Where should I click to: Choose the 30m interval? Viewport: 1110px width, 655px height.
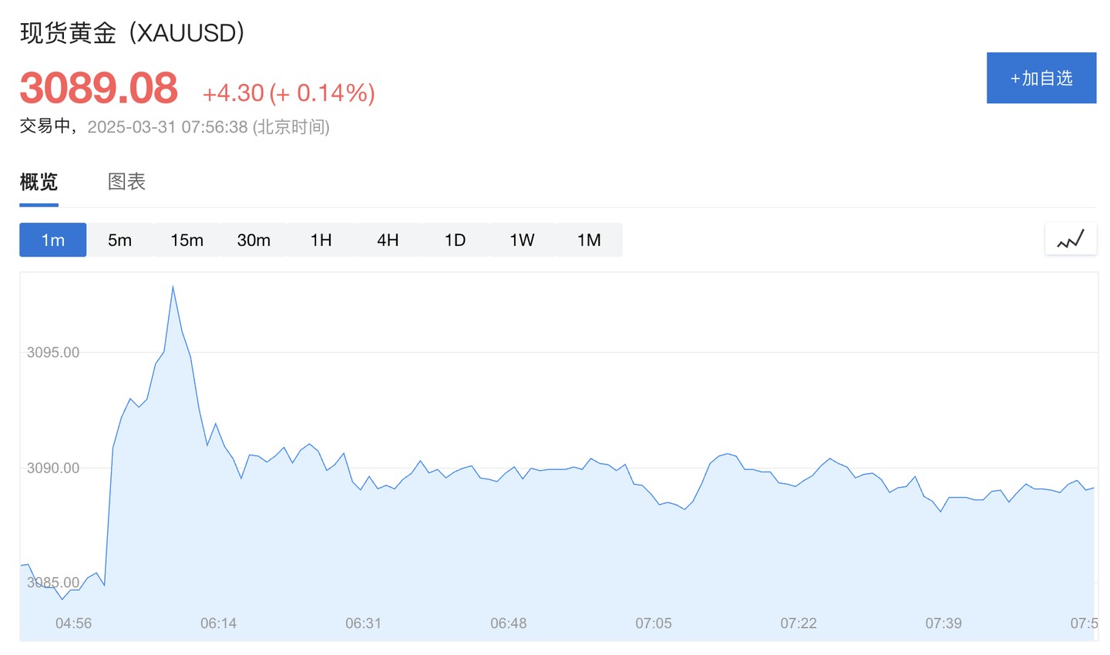pos(254,240)
